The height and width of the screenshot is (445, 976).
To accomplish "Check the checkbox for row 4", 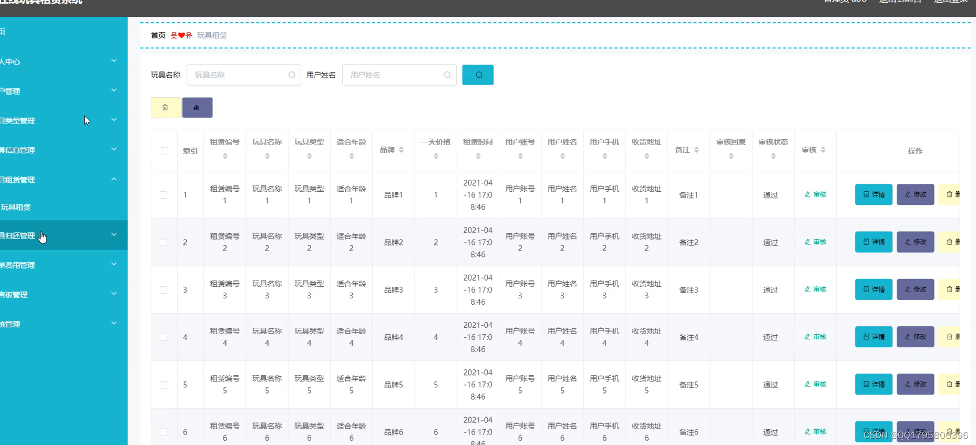I will coord(163,337).
